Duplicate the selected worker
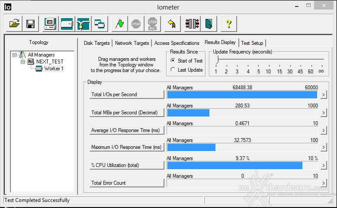The height and width of the screenshot is (208, 337). (x=99, y=24)
